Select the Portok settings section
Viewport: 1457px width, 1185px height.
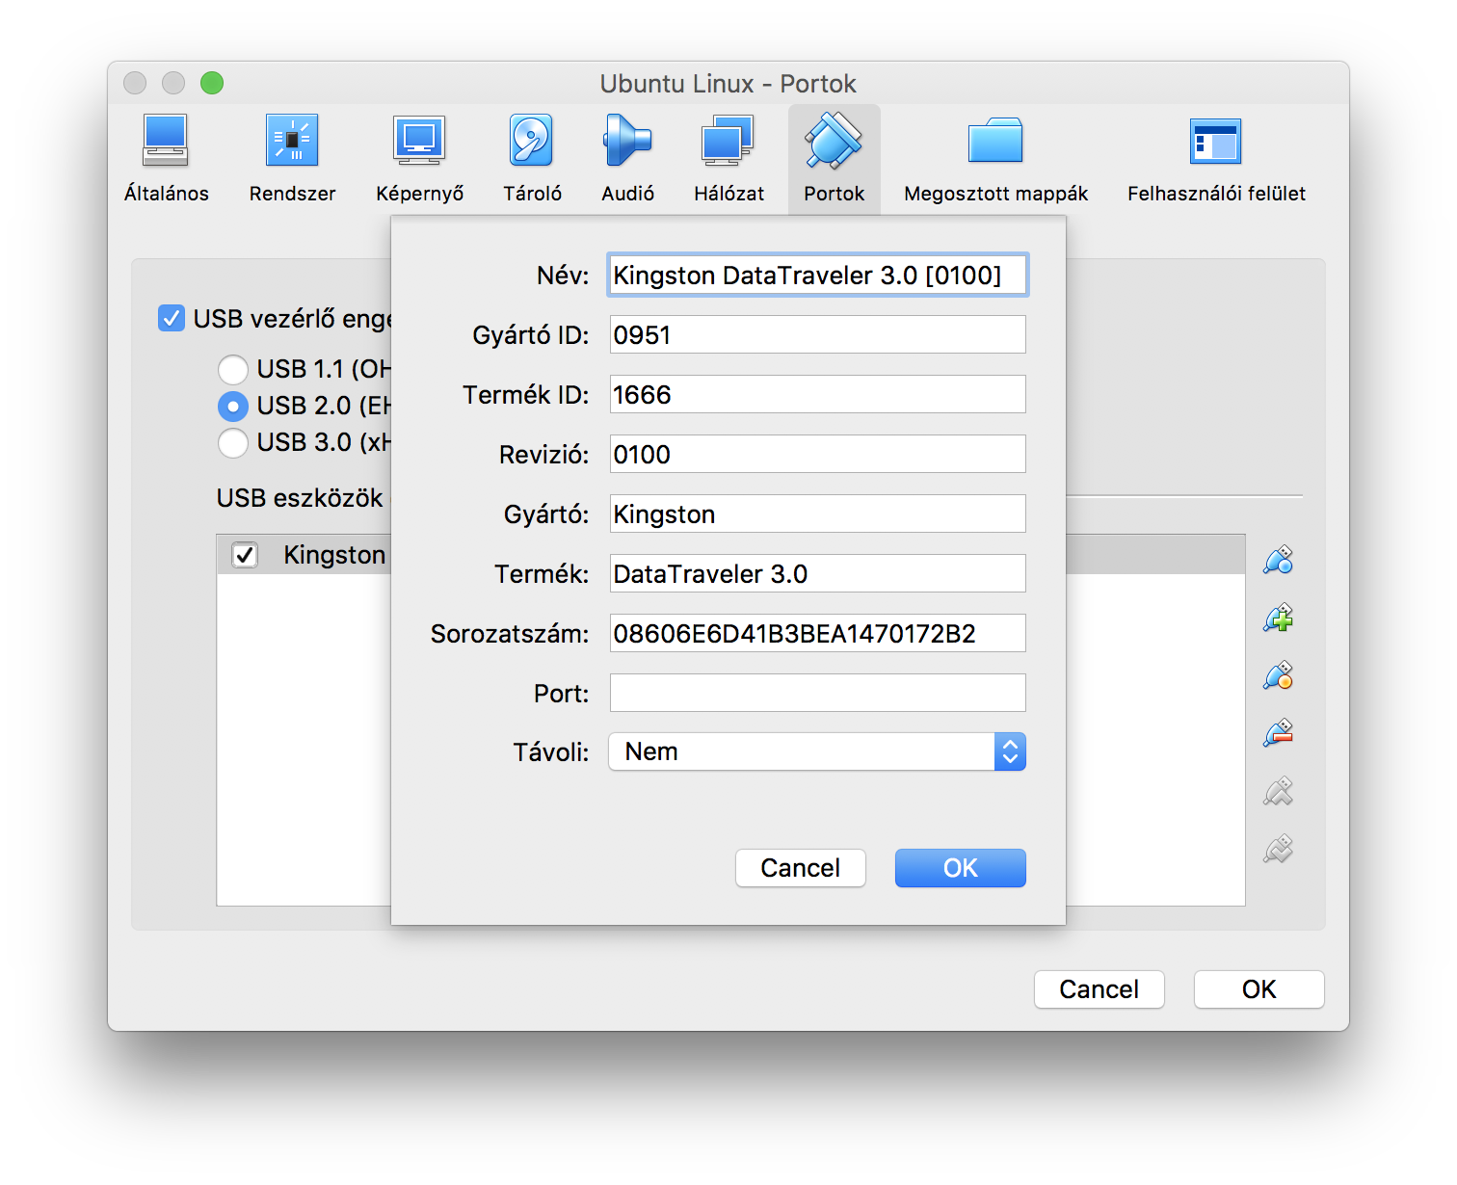pyautogui.click(x=834, y=159)
